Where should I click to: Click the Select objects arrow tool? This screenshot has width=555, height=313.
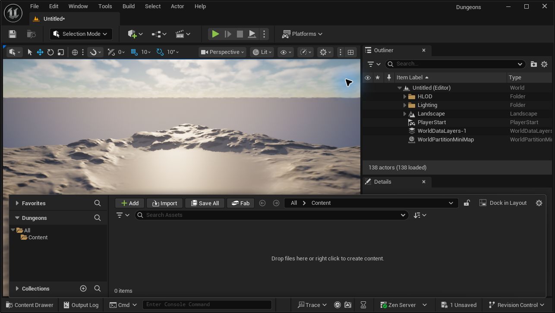click(30, 52)
